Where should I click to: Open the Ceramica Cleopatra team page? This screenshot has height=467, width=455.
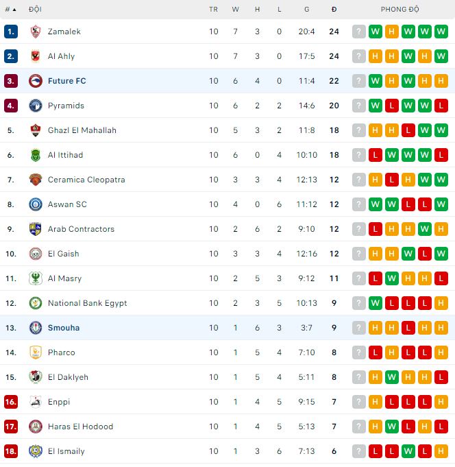click(x=86, y=180)
